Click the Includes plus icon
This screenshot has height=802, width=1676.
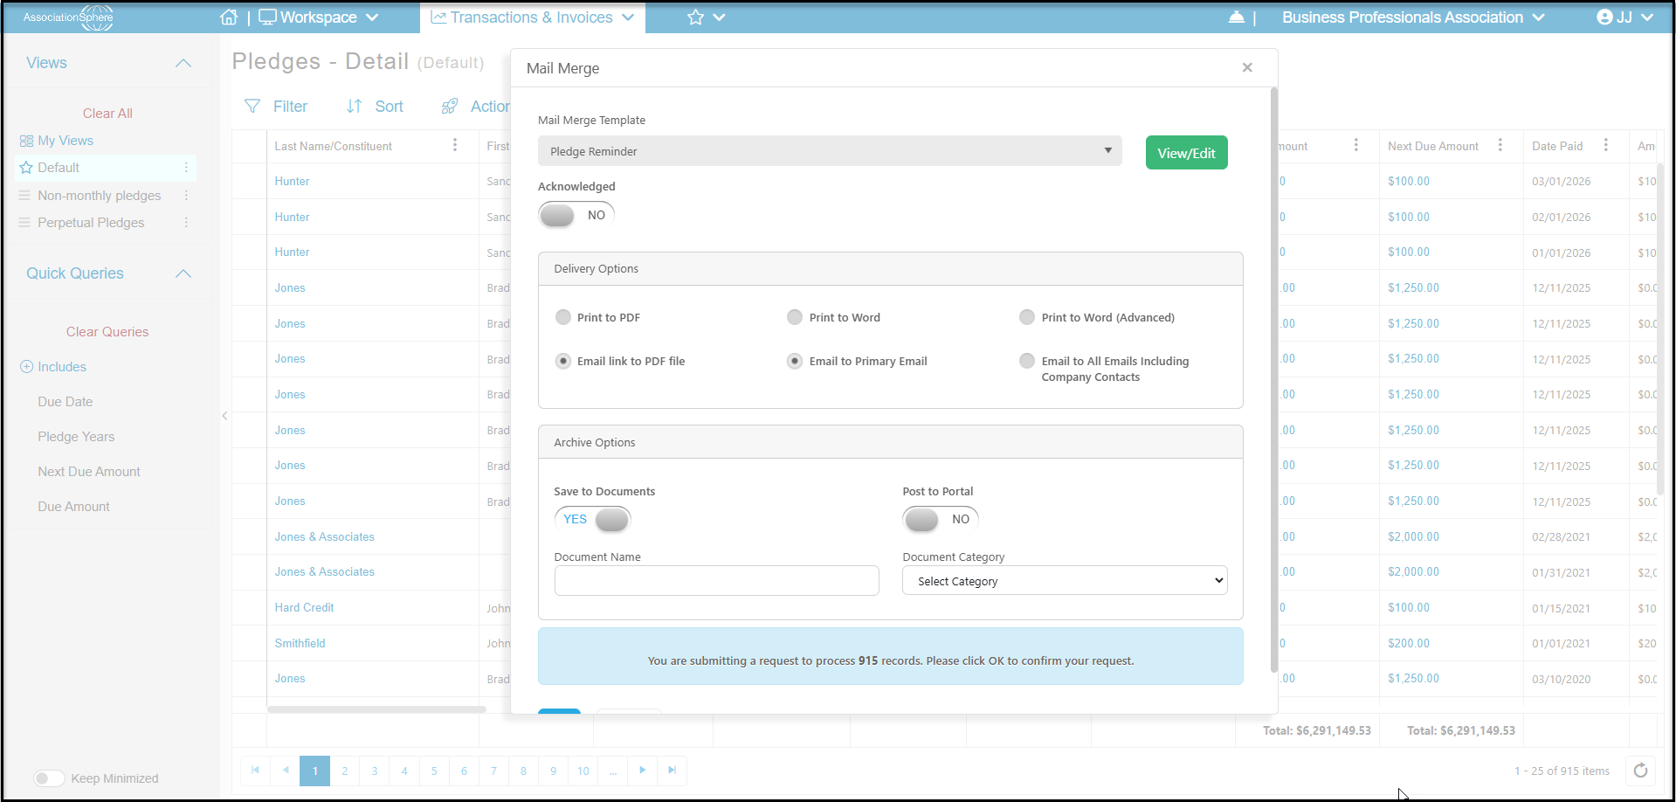tap(26, 367)
